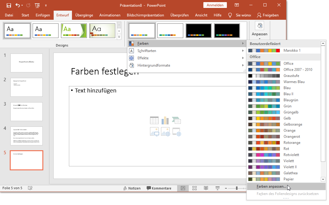Open the Animationen tab
The width and height of the screenshot is (329, 205).
tap(110, 15)
